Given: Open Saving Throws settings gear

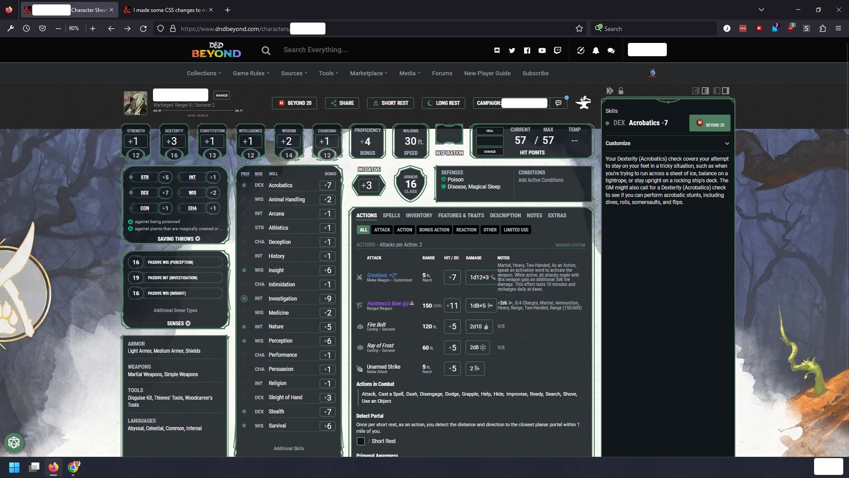Looking at the screenshot, I should point(198,239).
